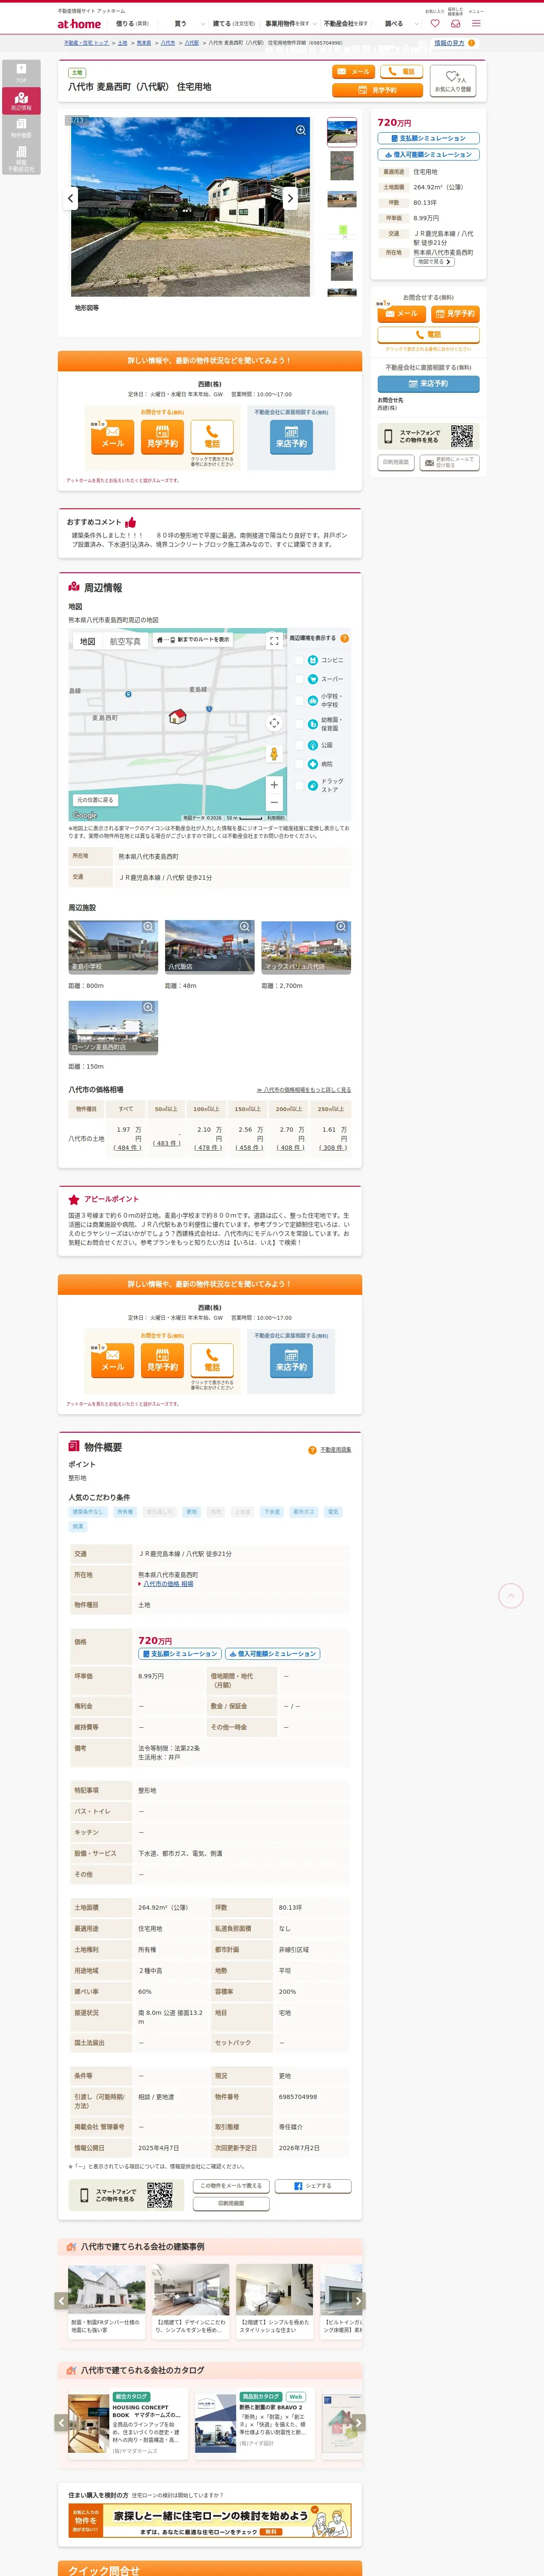
Task: Open 八代市の価格相場をもっと詳しく見る link
Action: 304,1090
